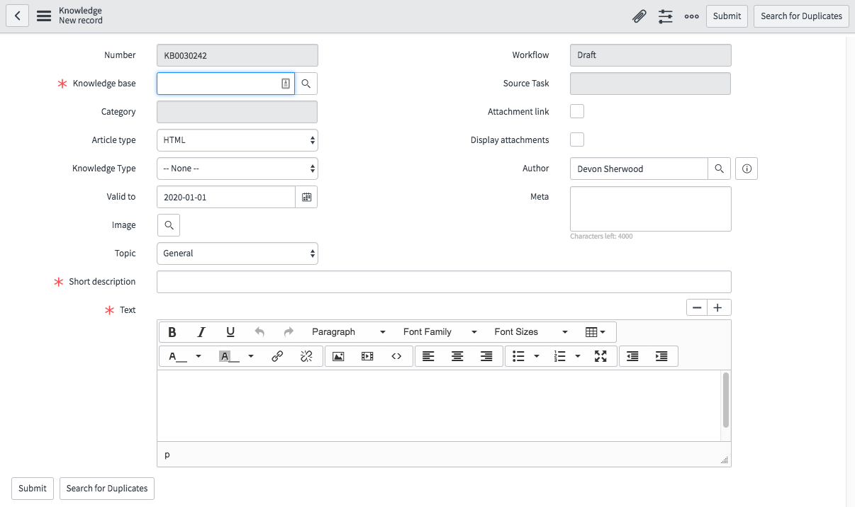855x507 pixels.
Task: Open the Font Sizes dropdown
Action: tap(530, 332)
